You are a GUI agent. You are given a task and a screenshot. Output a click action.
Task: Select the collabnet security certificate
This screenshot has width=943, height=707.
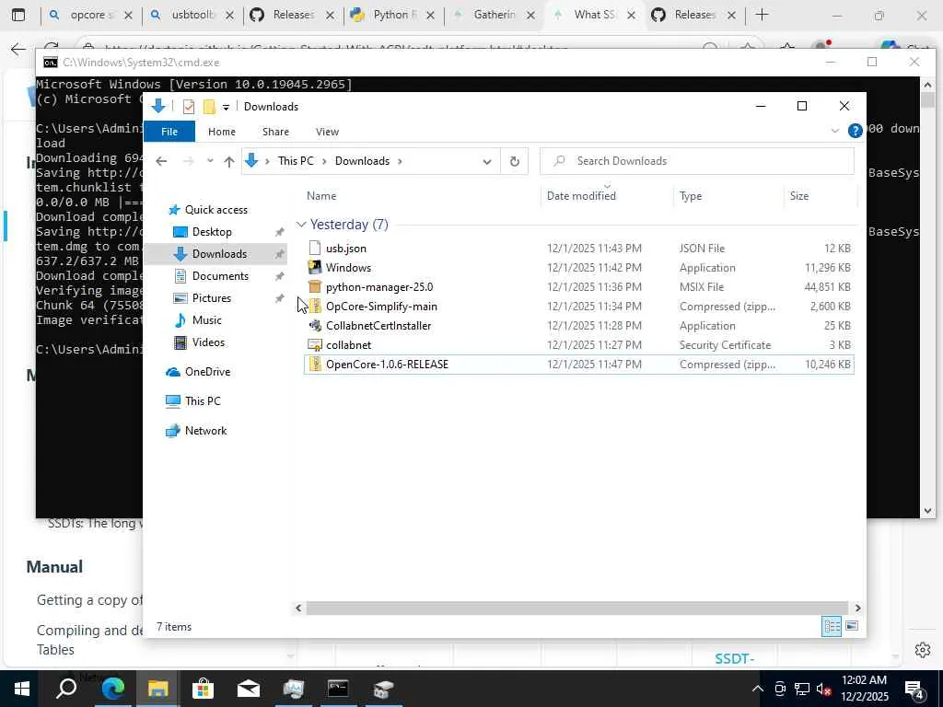point(348,345)
